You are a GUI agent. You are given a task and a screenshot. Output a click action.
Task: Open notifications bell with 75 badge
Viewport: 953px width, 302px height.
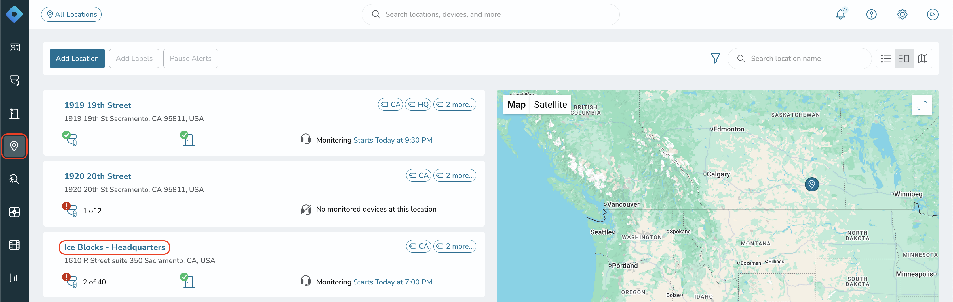pos(841,14)
